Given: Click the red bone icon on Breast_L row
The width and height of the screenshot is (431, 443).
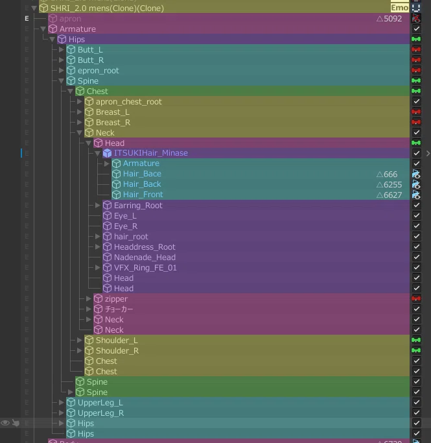Looking at the screenshot, I should coord(416,112).
